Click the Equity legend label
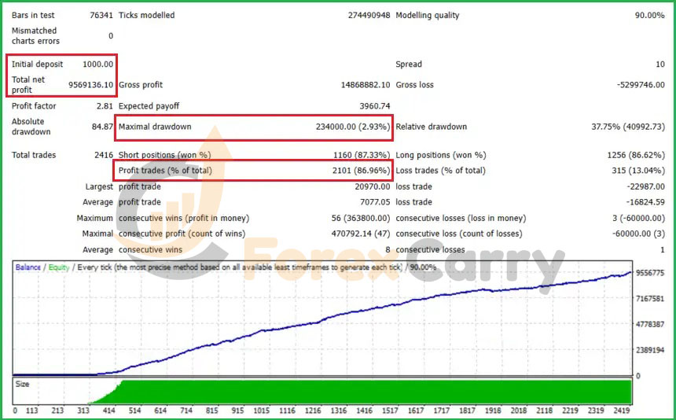 [59, 267]
